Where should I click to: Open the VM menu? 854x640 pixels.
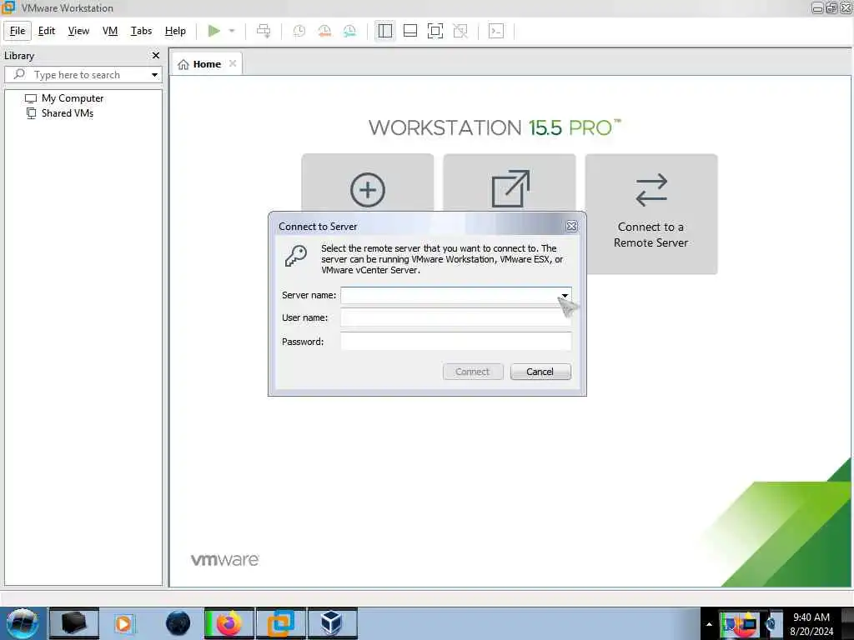pos(110,31)
